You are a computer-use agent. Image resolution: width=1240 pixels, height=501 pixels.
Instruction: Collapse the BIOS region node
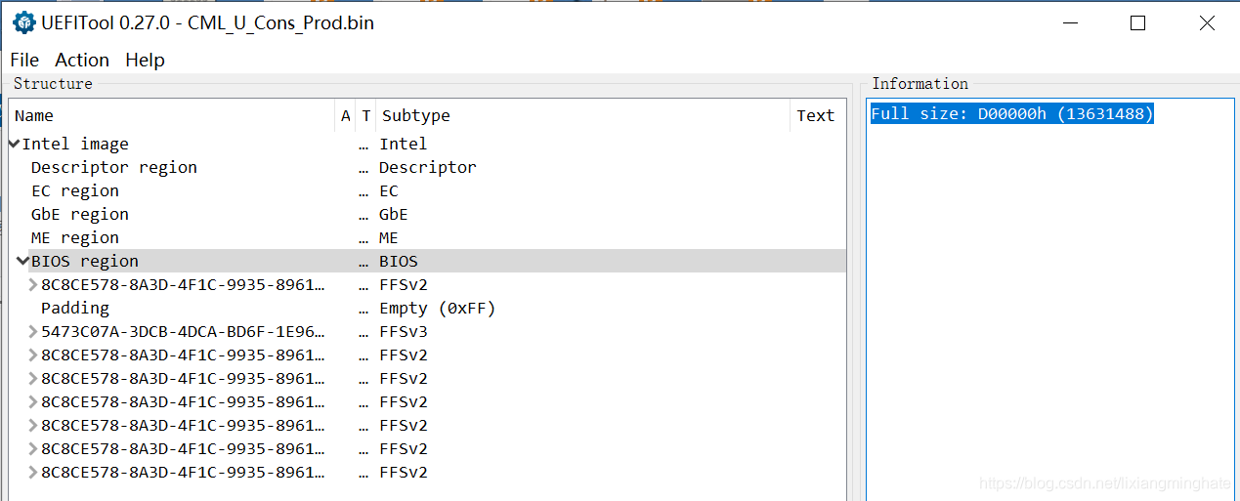pos(22,261)
